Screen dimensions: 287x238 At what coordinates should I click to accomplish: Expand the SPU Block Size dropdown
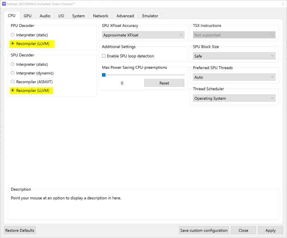pos(234,56)
